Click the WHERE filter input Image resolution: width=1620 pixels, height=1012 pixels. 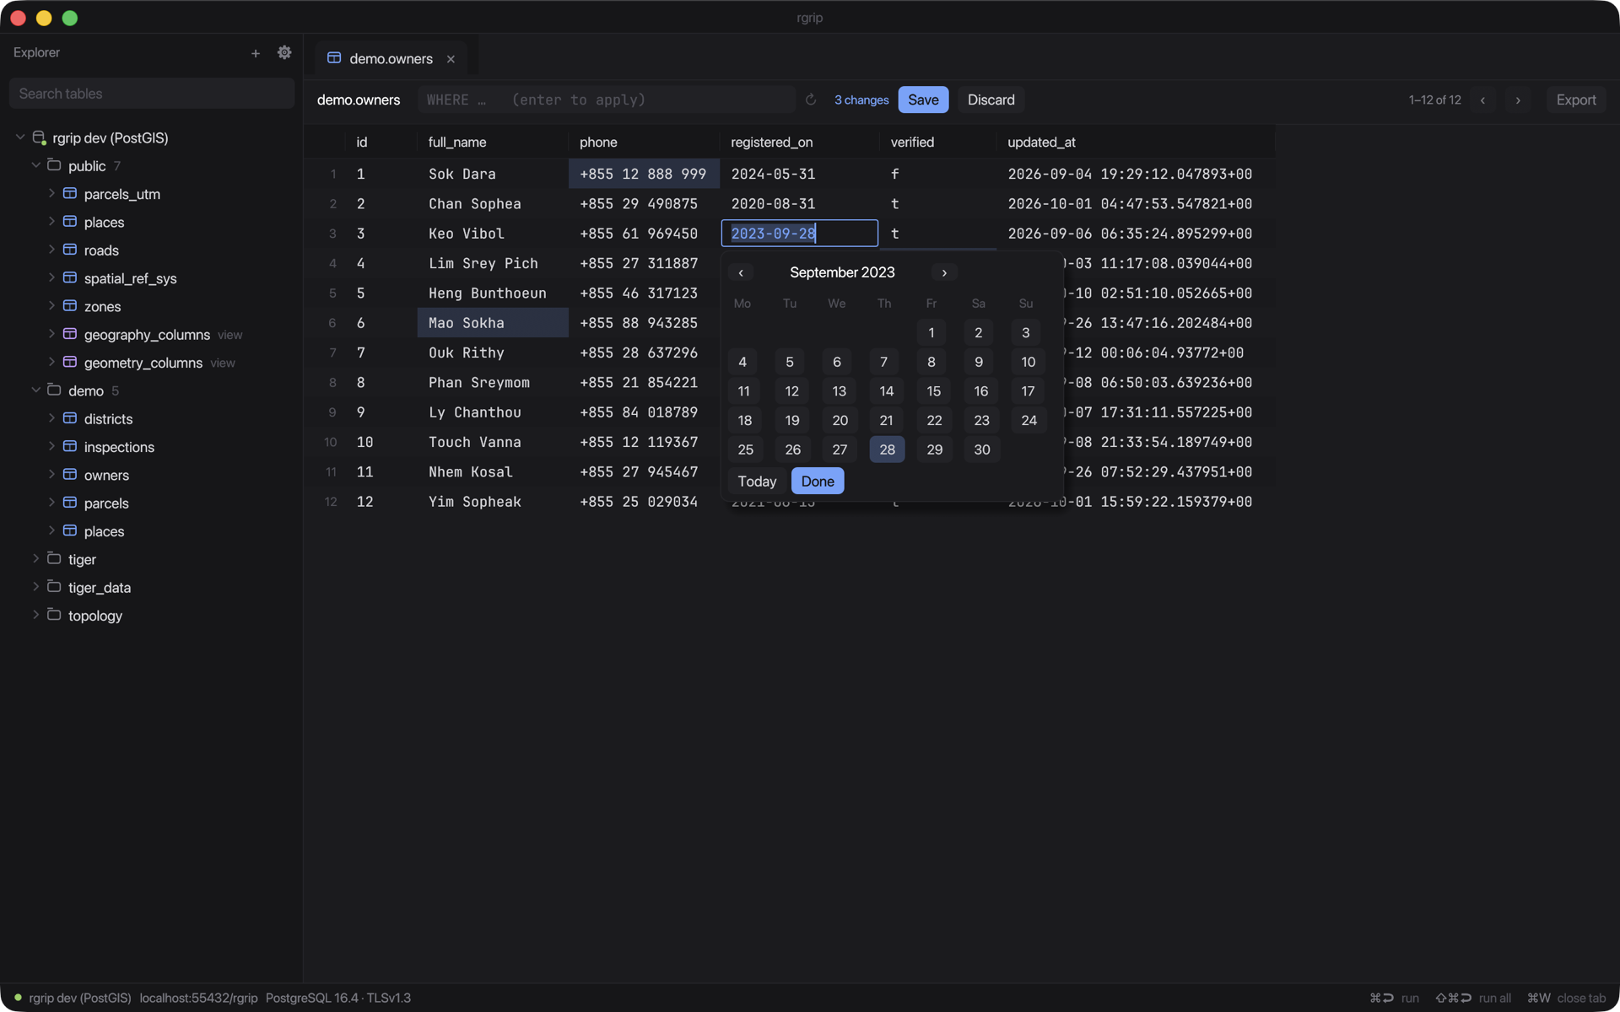click(x=607, y=100)
